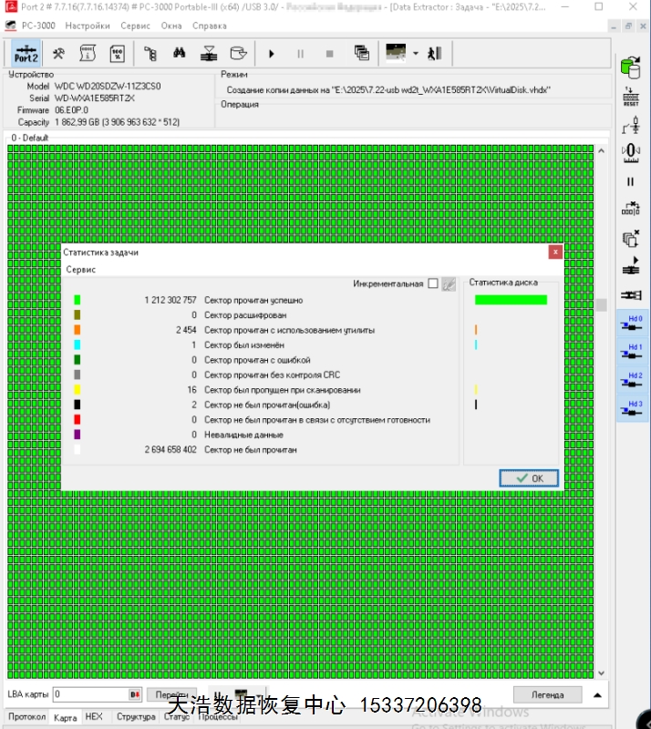Image resolution: width=651 pixels, height=729 pixels.
Task: Click the binoculars search icon in toolbar
Action: pos(179,53)
